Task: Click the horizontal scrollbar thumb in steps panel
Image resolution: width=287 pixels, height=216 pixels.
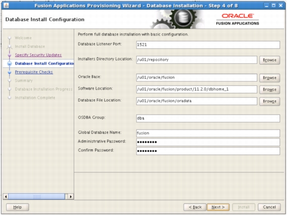Action: [37, 197]
